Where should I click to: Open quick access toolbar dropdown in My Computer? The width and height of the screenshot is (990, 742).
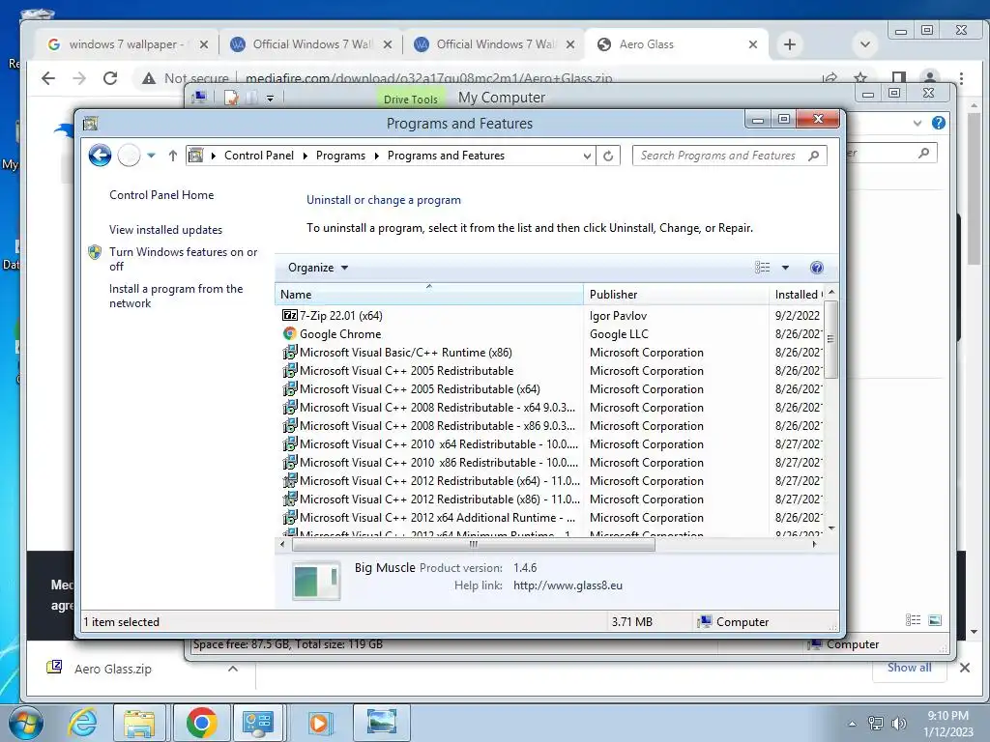pyautogui.click(x=271, y=98)
